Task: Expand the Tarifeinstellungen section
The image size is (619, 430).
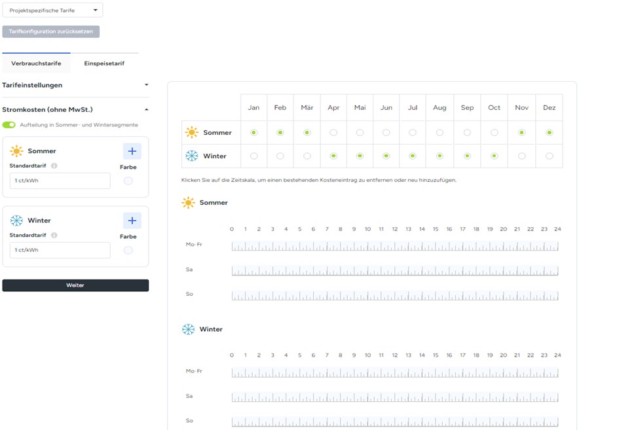Action: tap(146, 85)
